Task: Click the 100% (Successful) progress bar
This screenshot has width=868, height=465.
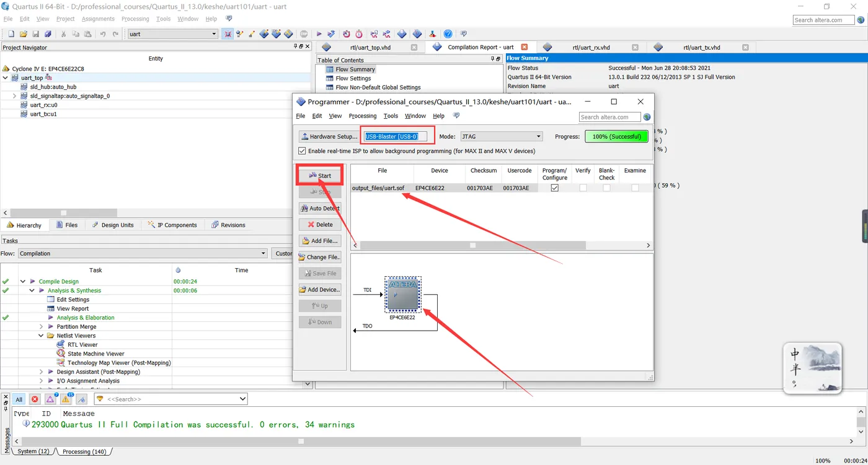Action: pos(616,136)
